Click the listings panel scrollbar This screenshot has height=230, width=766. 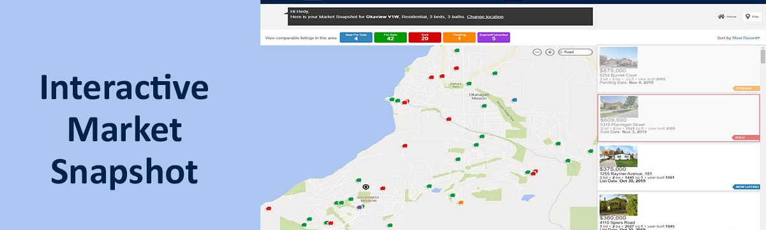pyautogui.click(x=763, y=57)
